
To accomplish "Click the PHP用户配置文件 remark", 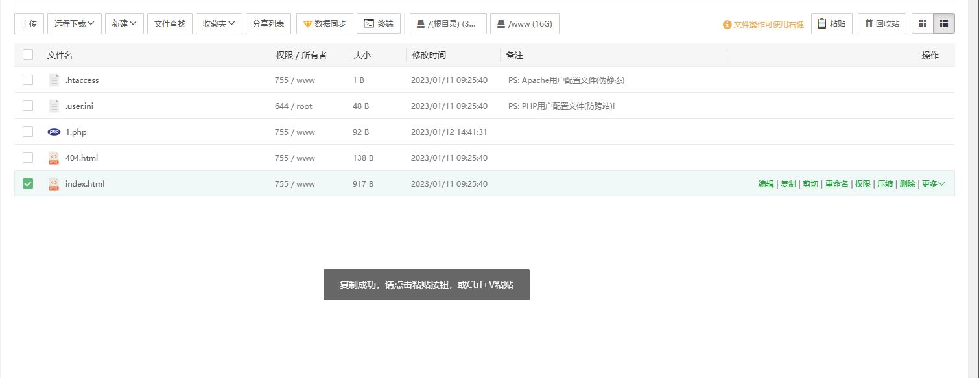I will [x=561, y=106].
